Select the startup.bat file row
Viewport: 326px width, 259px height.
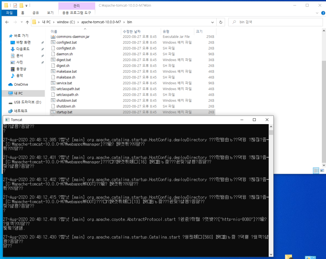point(133,112)
